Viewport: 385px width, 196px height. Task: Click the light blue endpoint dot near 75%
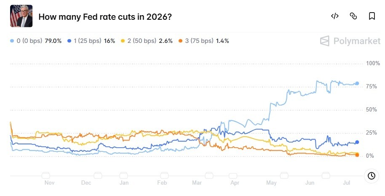click(x=357, y=83)
